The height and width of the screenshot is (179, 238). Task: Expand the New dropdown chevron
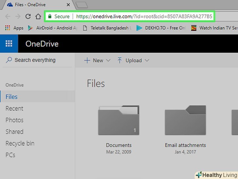(x=108, y=60)
